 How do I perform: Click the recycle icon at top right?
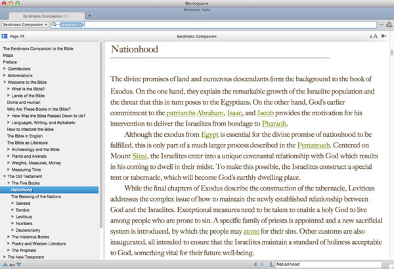389,25
